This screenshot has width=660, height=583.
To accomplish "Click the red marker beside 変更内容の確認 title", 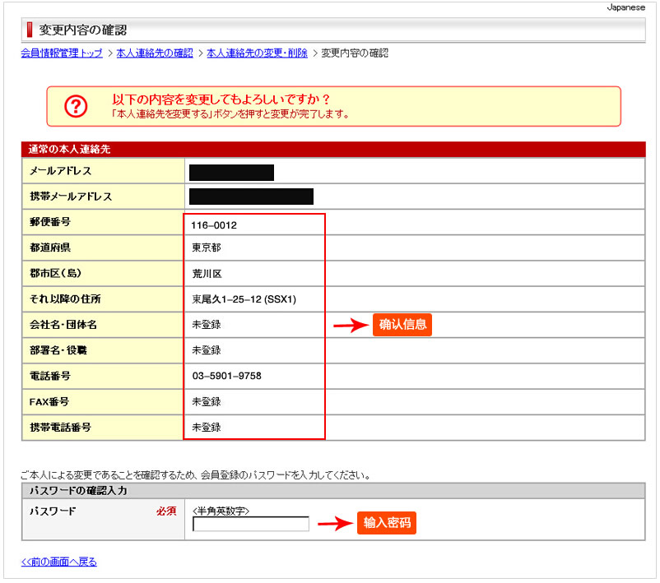I will click(30, 30).
